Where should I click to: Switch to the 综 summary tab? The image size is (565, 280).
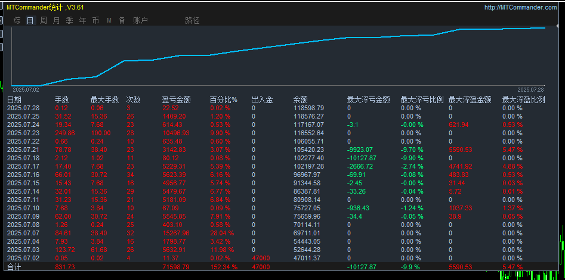coord(17,20)
